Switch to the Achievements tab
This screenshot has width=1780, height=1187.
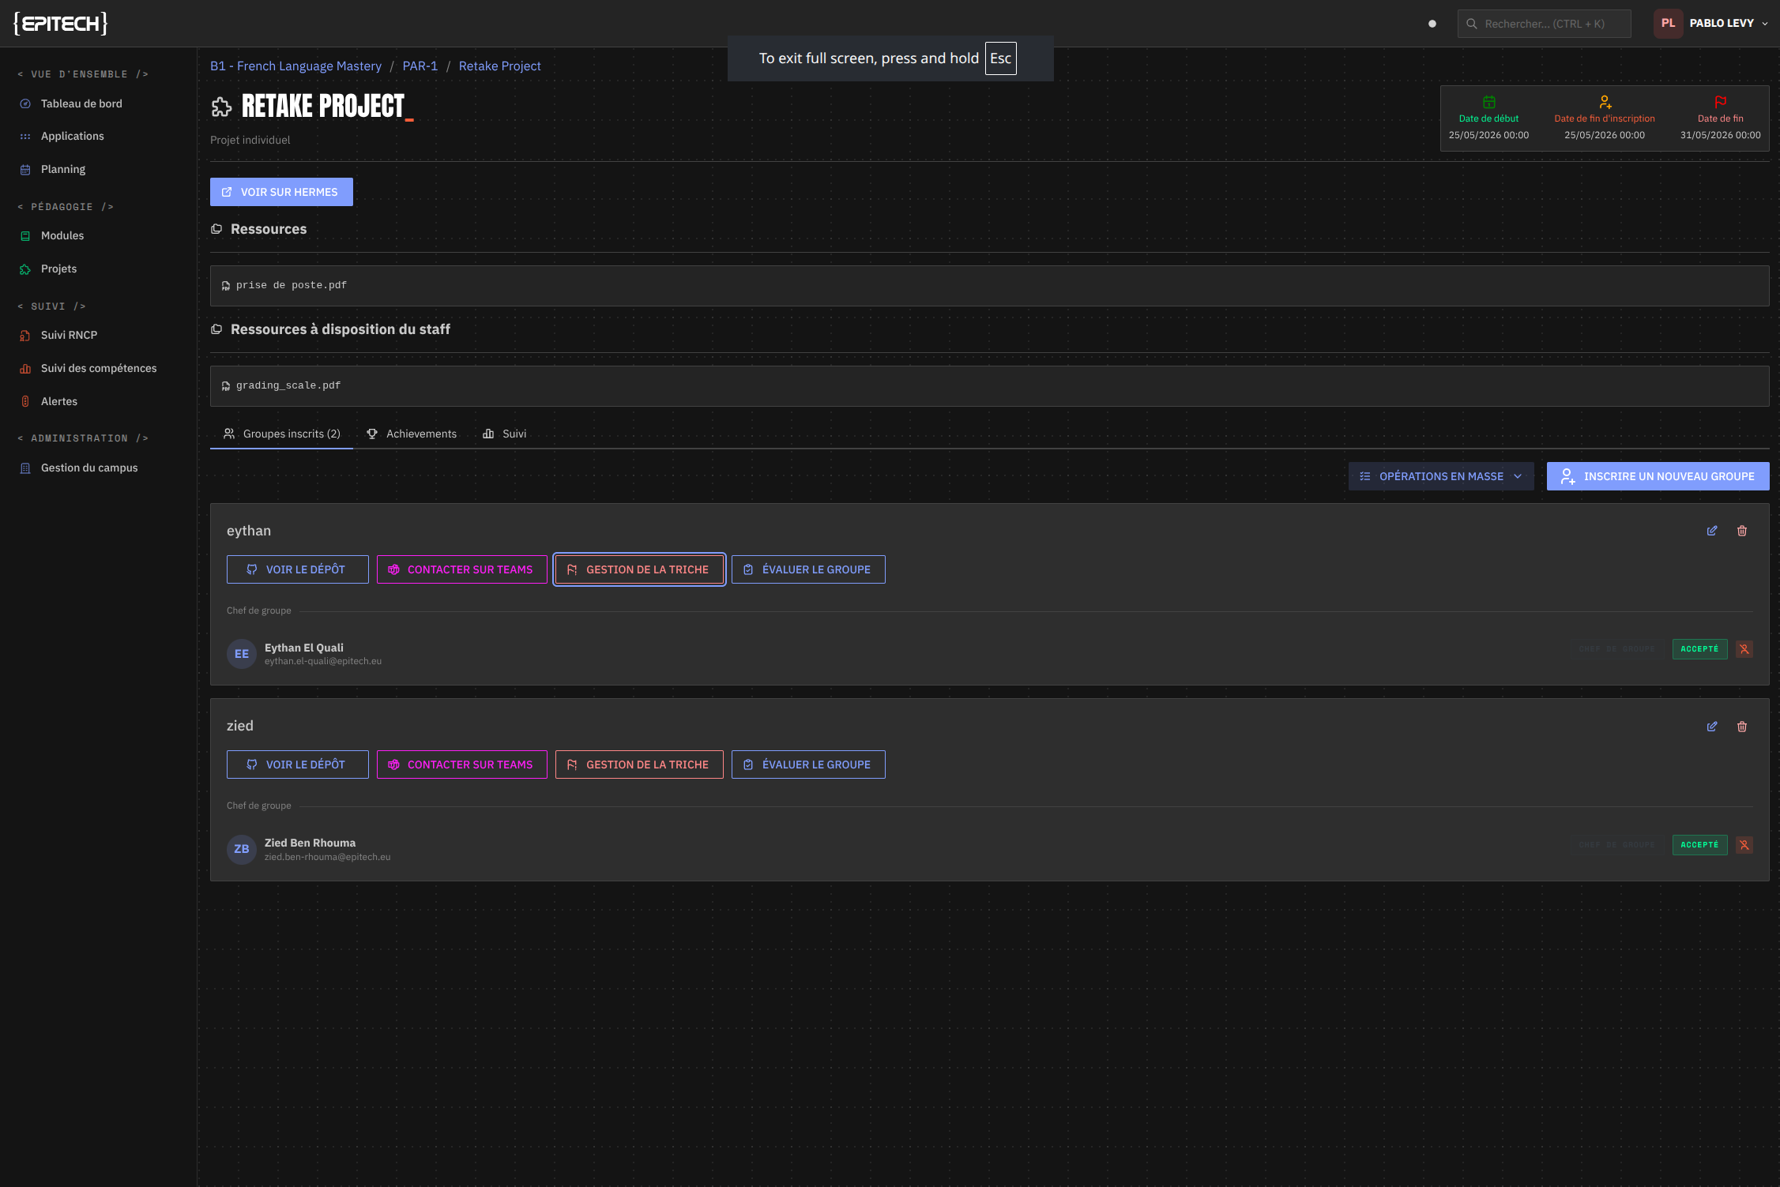pos(412,434)
